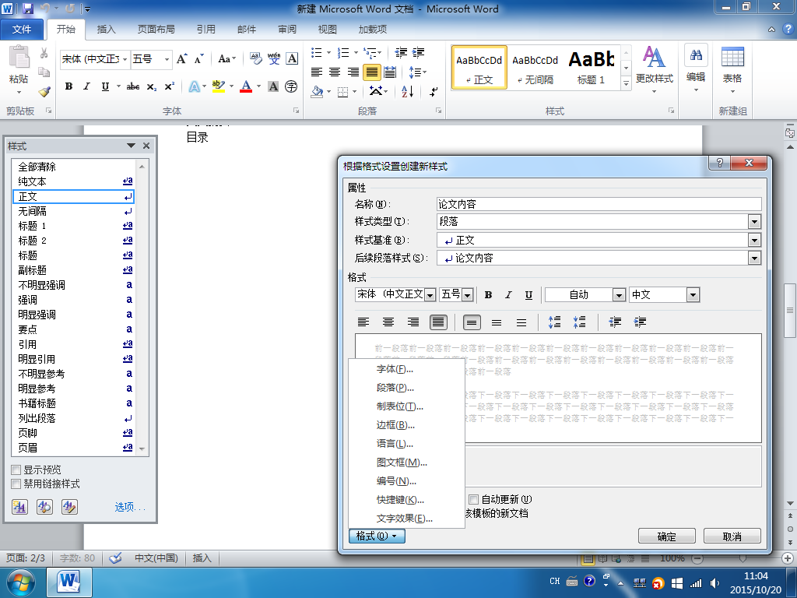Center-align paragraph in the ribbon
The image size is (797, 598).
tap(335, 72)
